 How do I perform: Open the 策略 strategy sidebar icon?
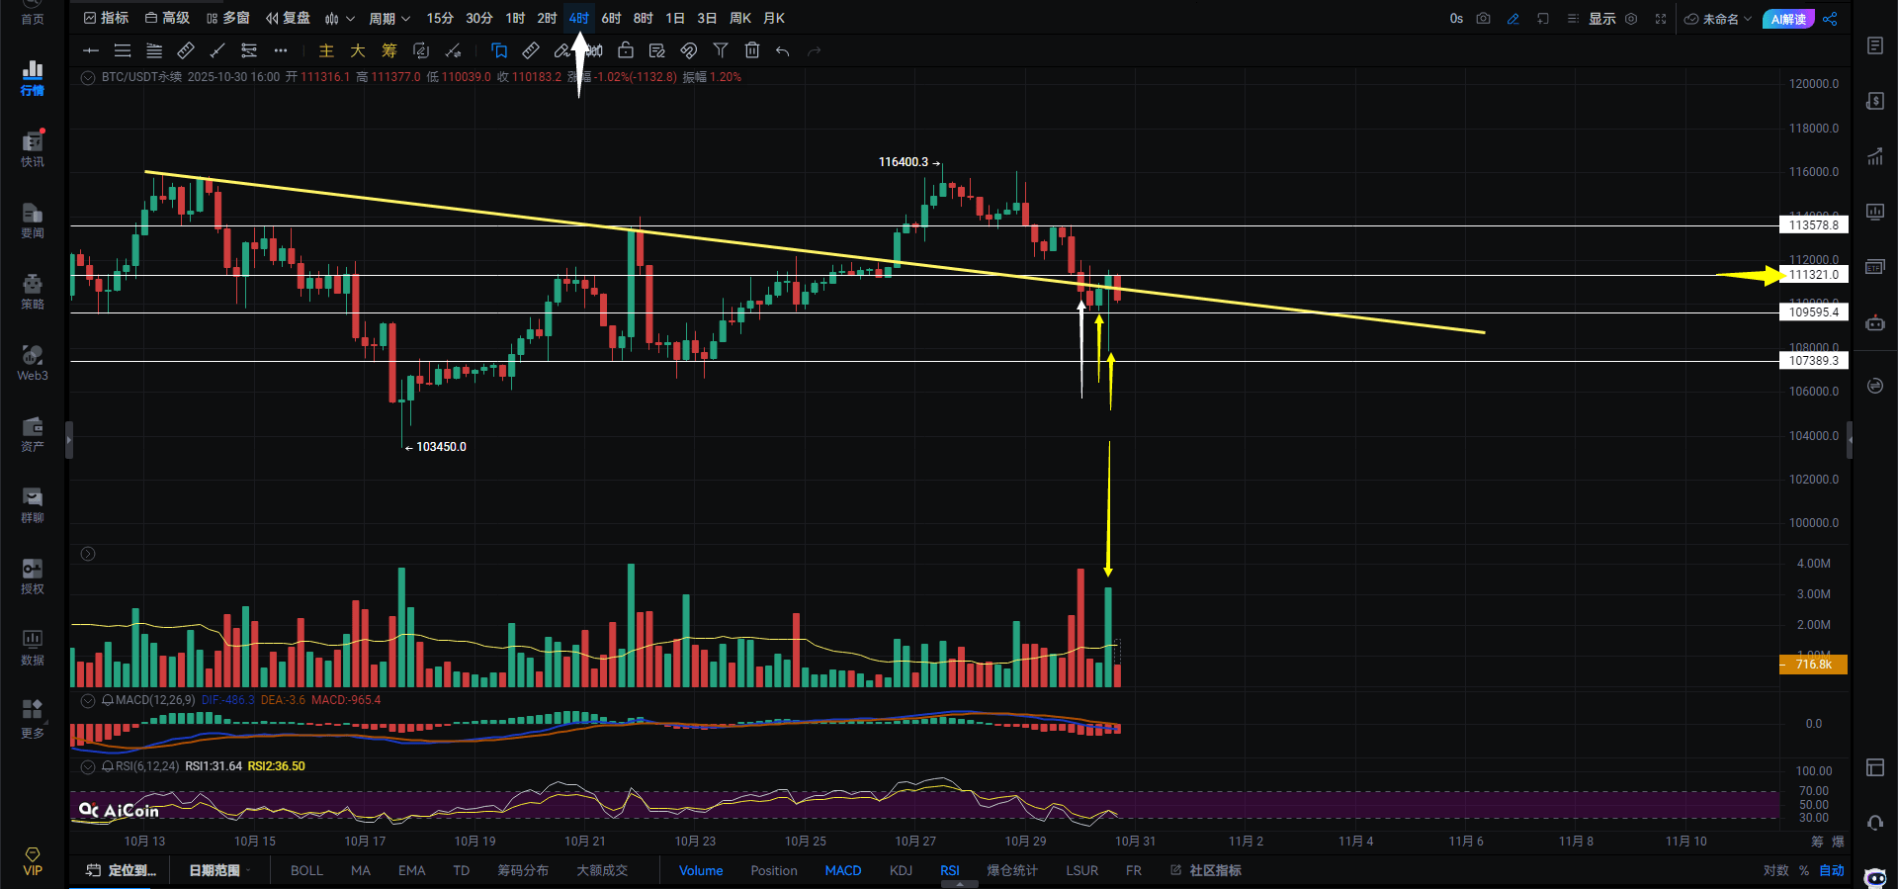33,292
